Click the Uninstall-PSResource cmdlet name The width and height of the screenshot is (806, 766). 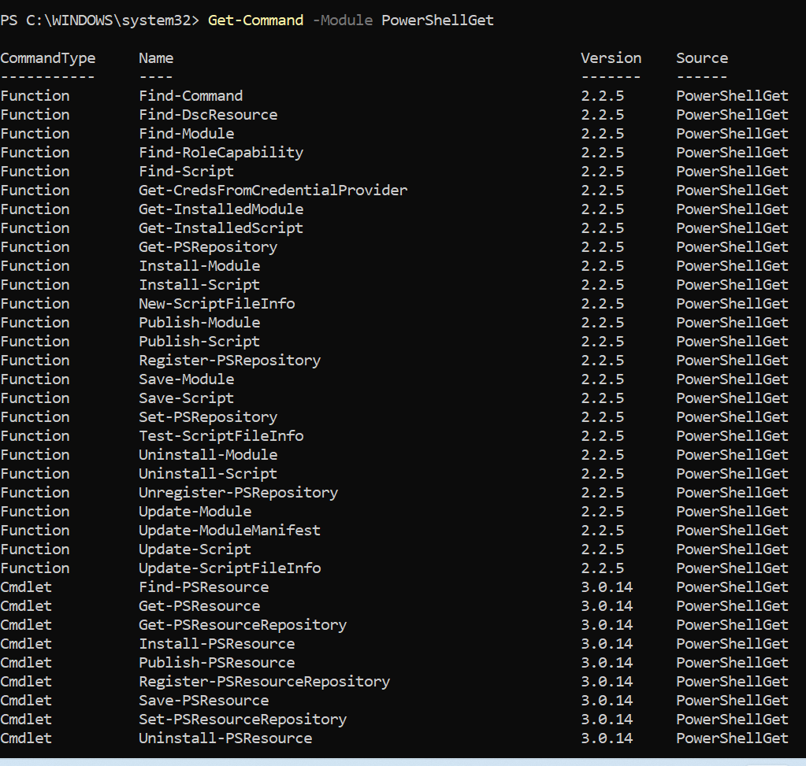pyautogui.click(x=225, y=738)
